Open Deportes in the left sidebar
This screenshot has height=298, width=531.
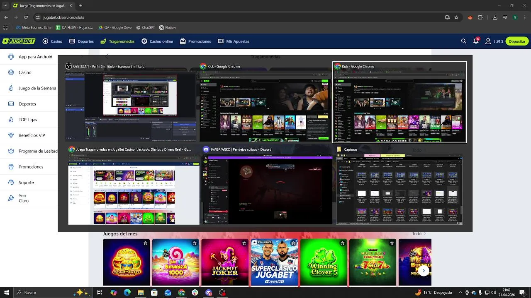click(x=22, y=104)
